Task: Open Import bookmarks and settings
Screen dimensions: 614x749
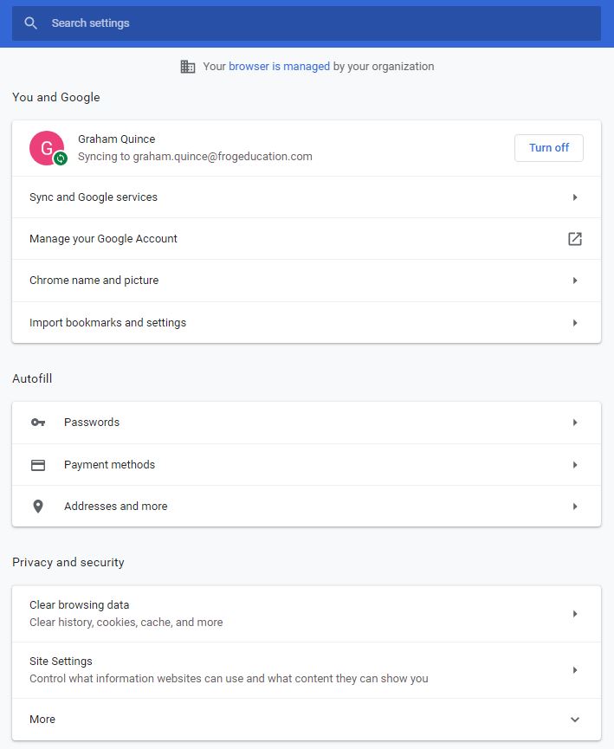Action: 307,322
